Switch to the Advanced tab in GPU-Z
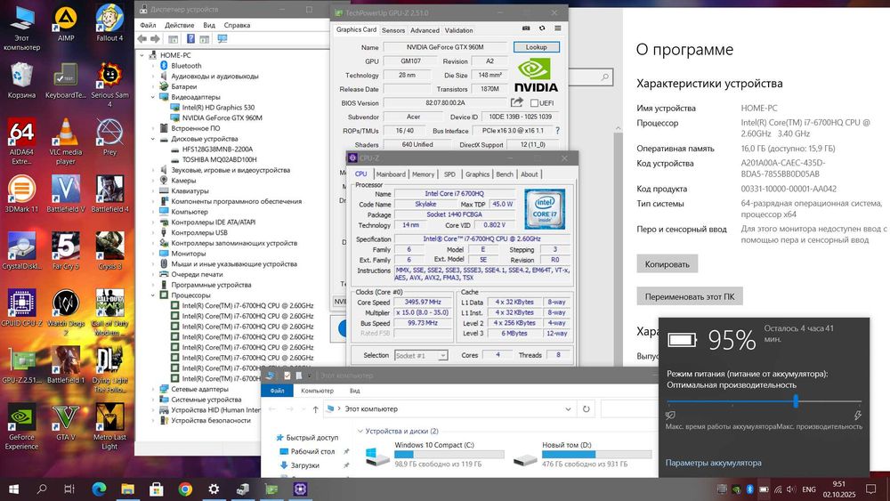The width and height of the screenshot is (890, 501). (x=425, y=30)
